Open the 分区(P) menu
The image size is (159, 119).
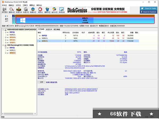point(18,5)
